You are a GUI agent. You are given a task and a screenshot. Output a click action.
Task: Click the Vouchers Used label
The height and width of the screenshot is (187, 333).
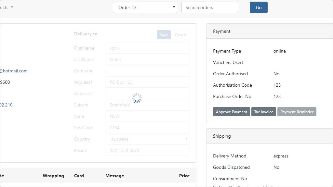[228, 63]
